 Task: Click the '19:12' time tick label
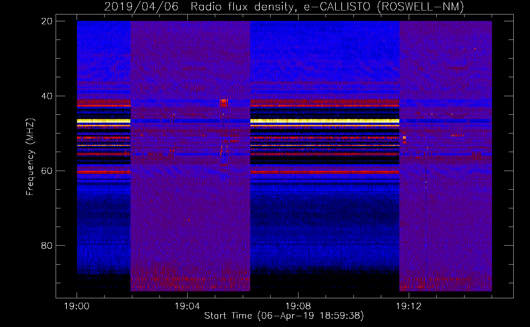pos(408,306)
